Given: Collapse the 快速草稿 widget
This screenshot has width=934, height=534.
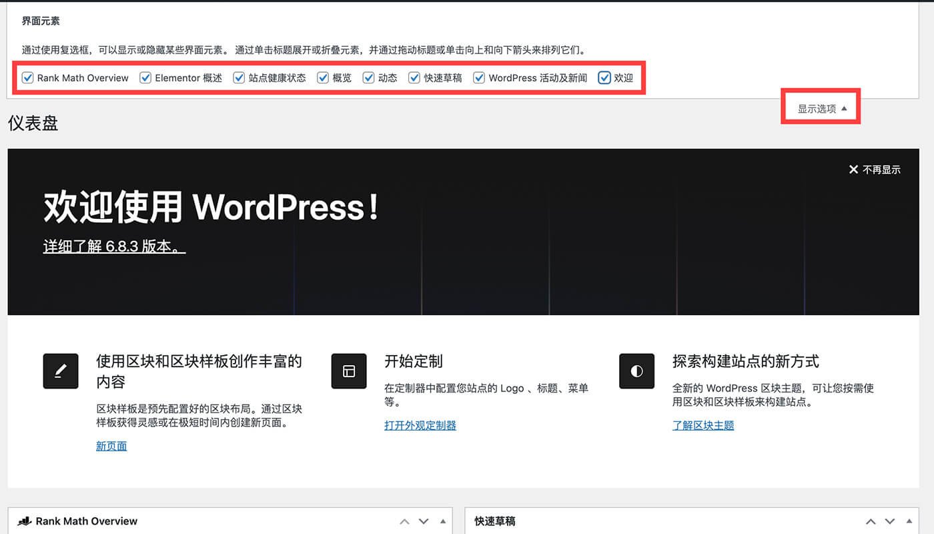Looking at the screenshot, I should click(x=909, y=521).
